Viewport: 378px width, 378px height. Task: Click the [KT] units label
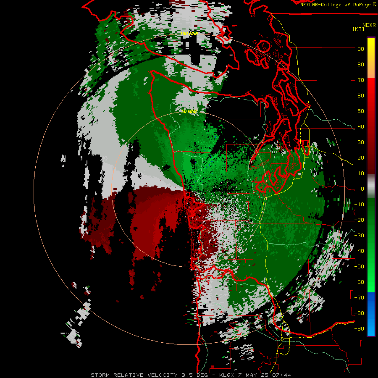(x=358, y=29)
